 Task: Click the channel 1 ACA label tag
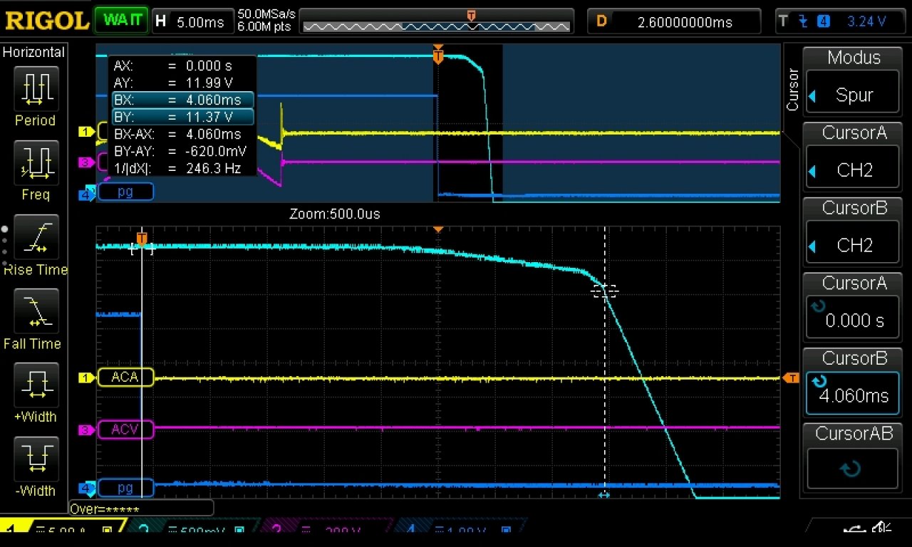[x=125, y=377]
